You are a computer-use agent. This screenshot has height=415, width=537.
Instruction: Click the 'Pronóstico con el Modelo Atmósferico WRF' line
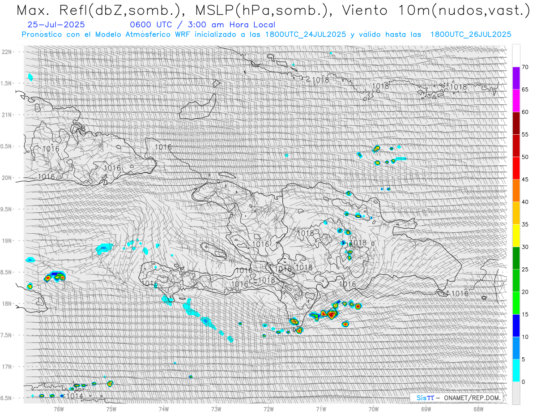point(266,34)
